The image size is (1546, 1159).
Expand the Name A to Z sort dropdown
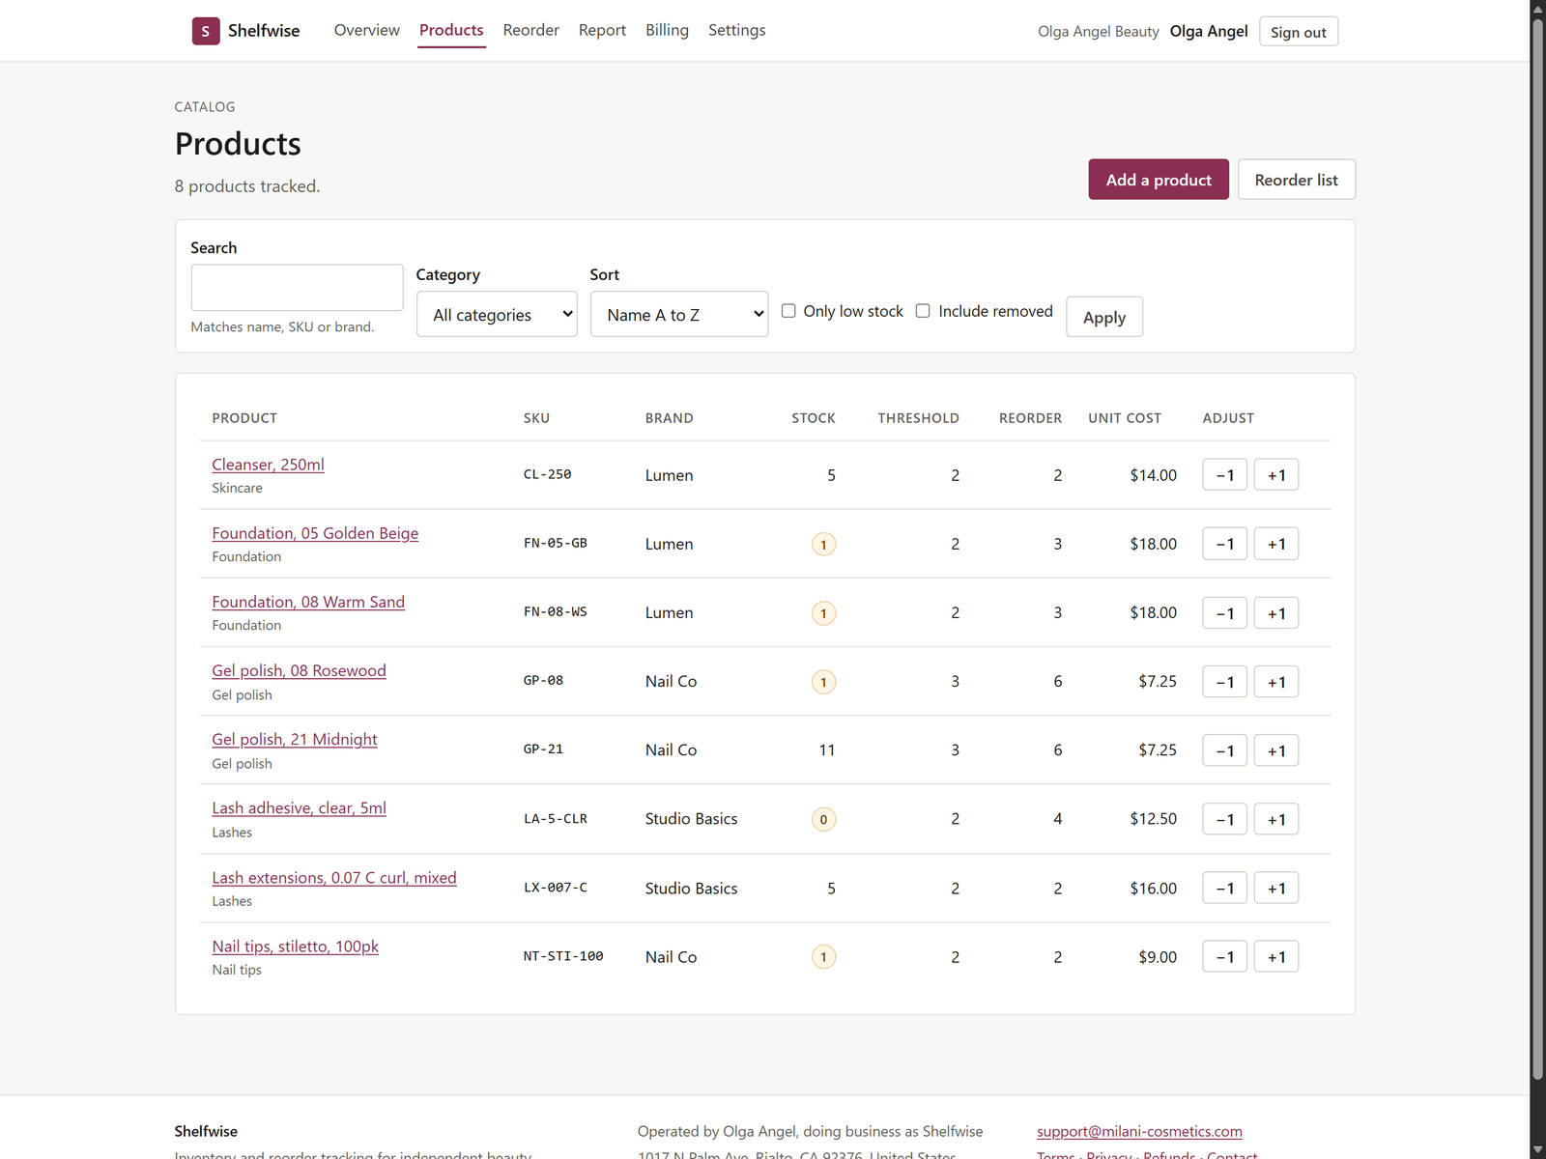coord(679,315)
